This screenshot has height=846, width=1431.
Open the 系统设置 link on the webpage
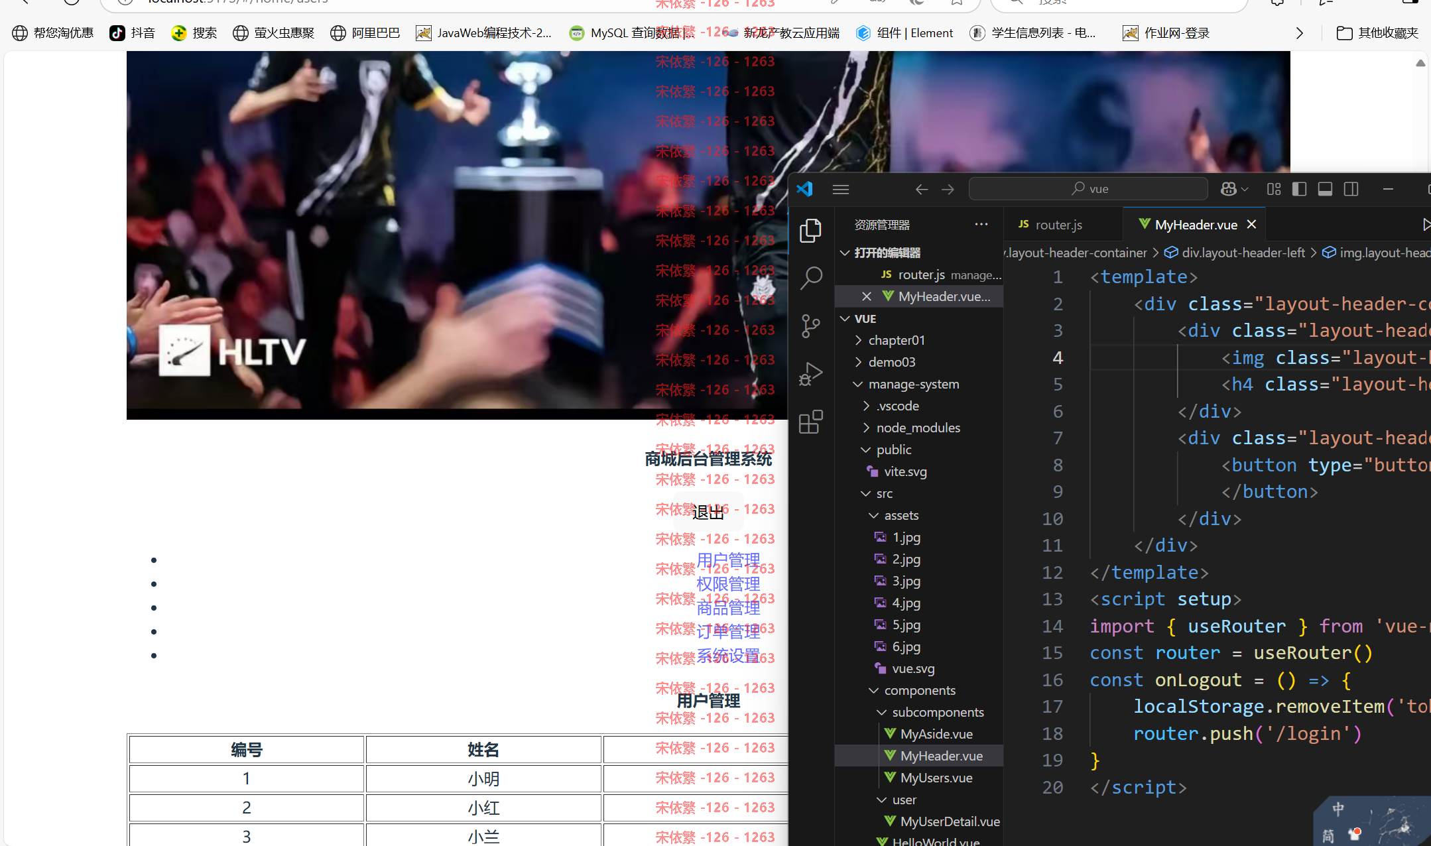coord(728,656)
